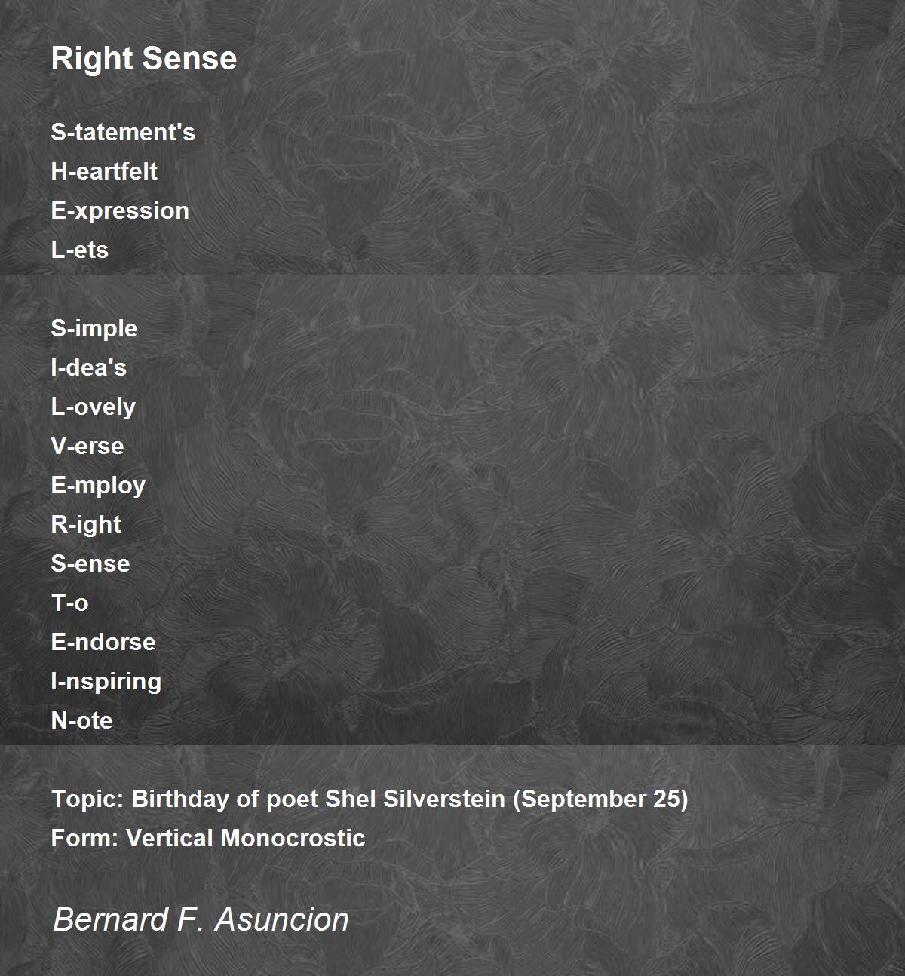Image resolution: width=905 pixels, height=976 pixels.
Task: Click the line V-erse
Action: pyautogui.click(x=87, y=446)
